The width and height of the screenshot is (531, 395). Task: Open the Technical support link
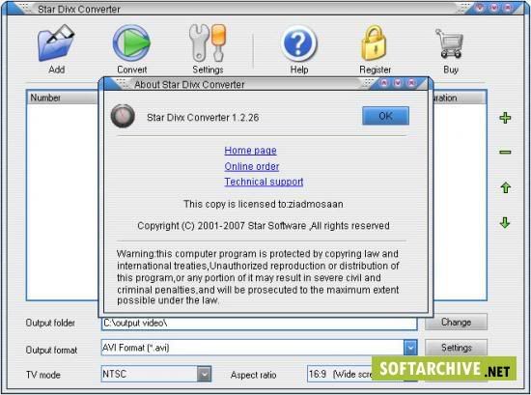pyautogui.click(x=264, y=182)
